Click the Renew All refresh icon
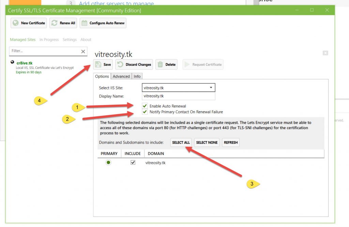The width and height of the screenshot is (349, 227). point(54,23)
